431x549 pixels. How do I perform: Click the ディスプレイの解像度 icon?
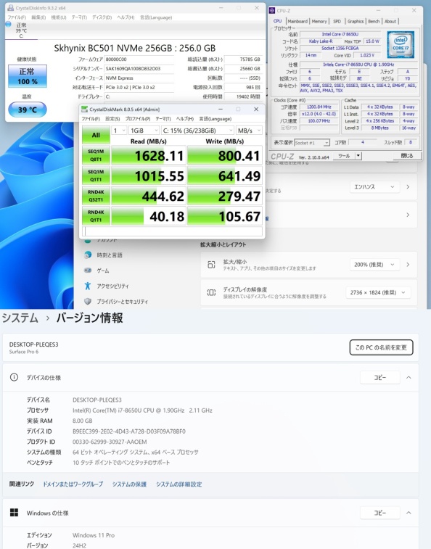click(x=211, y=292)
